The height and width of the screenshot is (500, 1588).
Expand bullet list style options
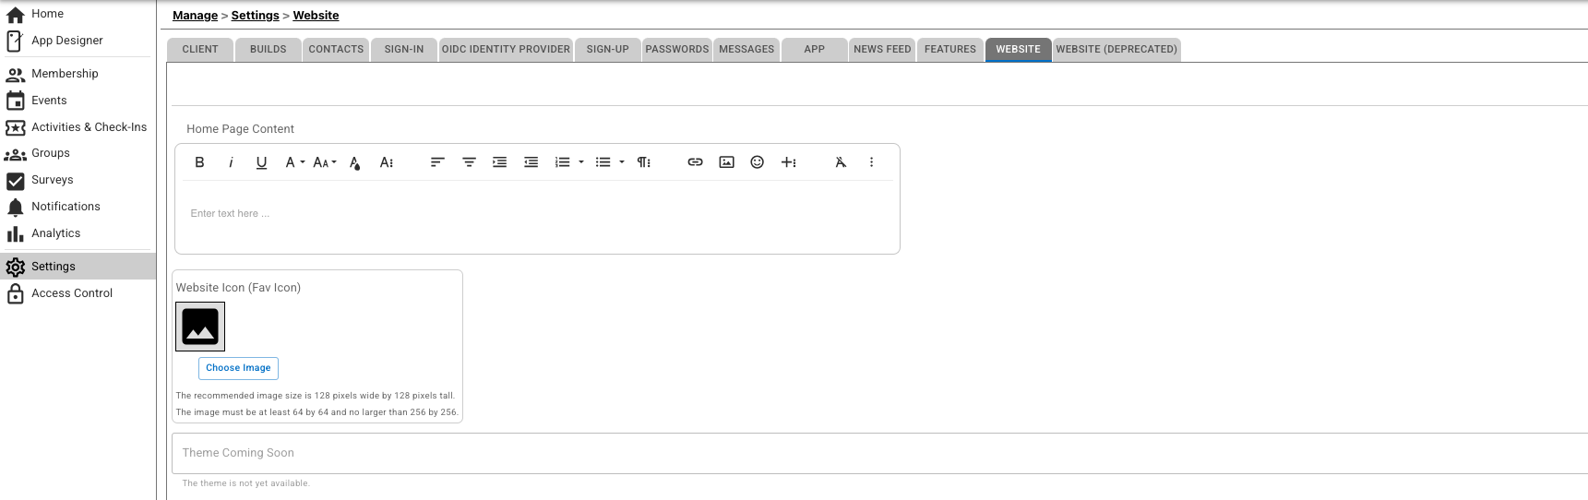[x=622, y=162]
